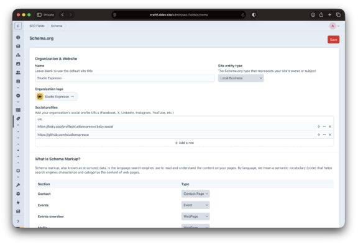
Task: Click the site 'C' logo icon
Action: coord(18,26)
